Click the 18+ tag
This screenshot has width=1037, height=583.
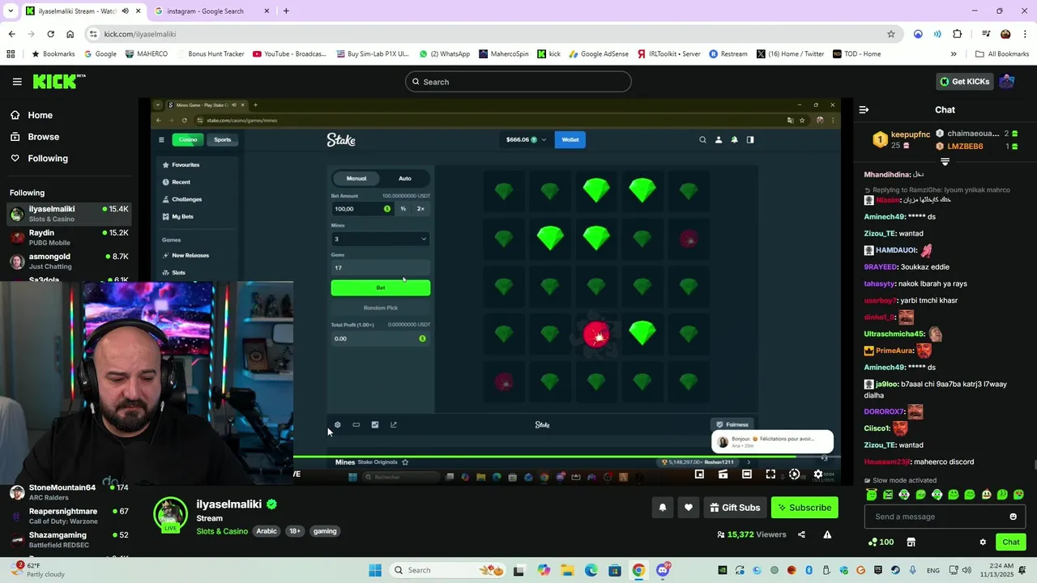coord(295,531)
